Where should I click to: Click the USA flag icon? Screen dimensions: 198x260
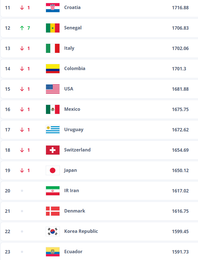click(53, 89)
